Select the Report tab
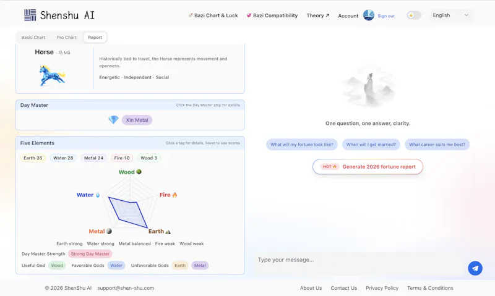 [95, 37]
